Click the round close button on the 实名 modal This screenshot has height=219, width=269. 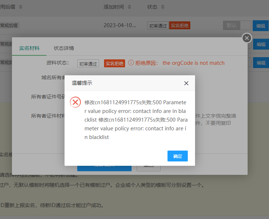[x=247, y=38]
